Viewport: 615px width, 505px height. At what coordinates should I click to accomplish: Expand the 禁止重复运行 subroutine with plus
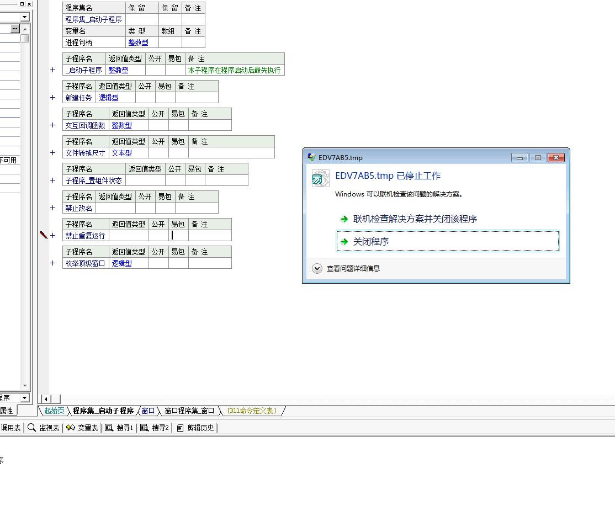click(x=53, y=235)
